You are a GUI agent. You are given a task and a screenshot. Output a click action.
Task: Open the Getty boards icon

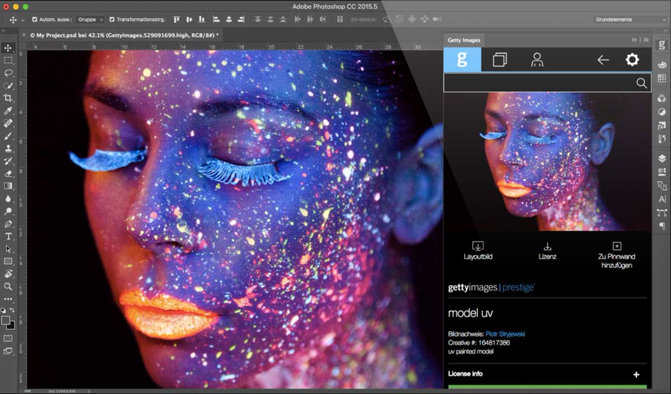[500, 60]
